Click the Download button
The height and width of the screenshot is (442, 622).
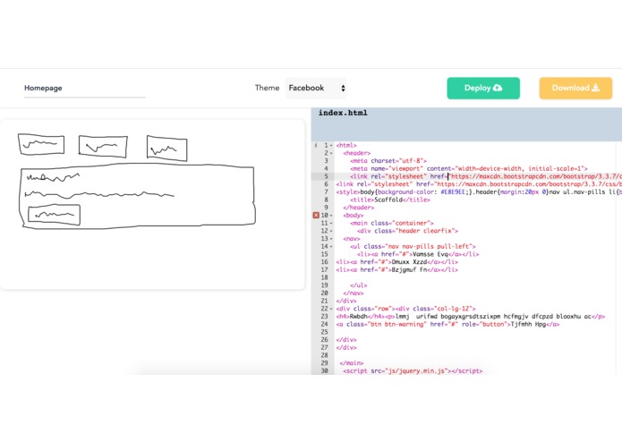(575, 88)
